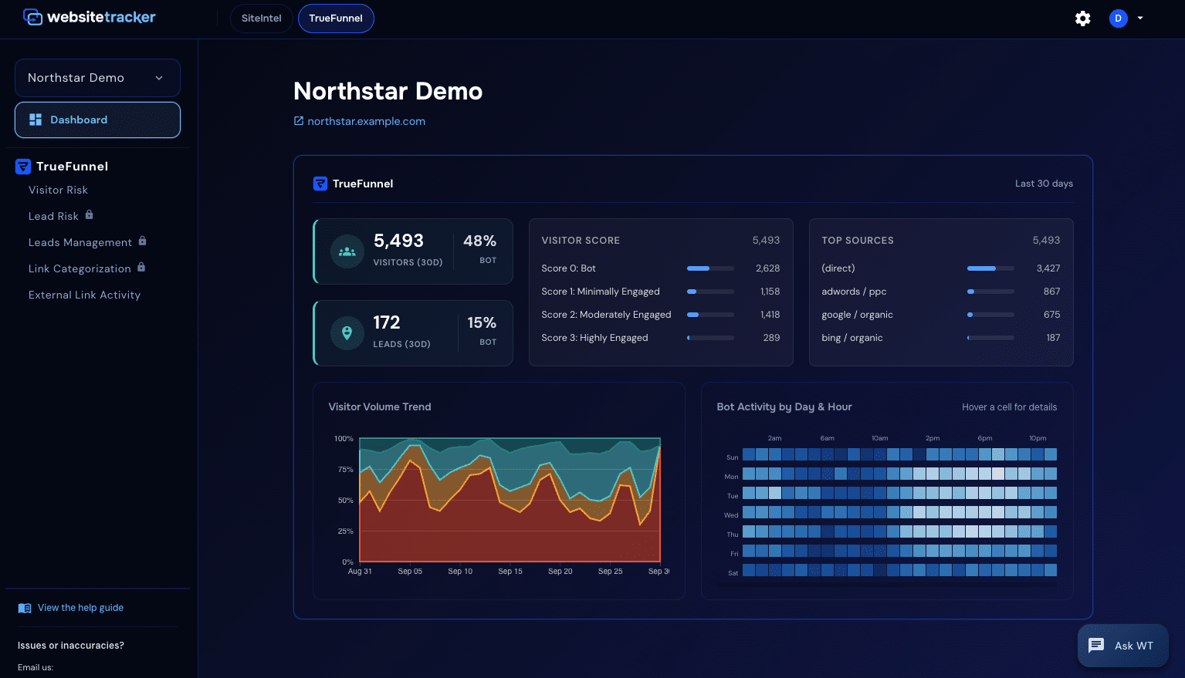Expand the account menu caret
The image size is (1185, 678).
(1140, 18)
